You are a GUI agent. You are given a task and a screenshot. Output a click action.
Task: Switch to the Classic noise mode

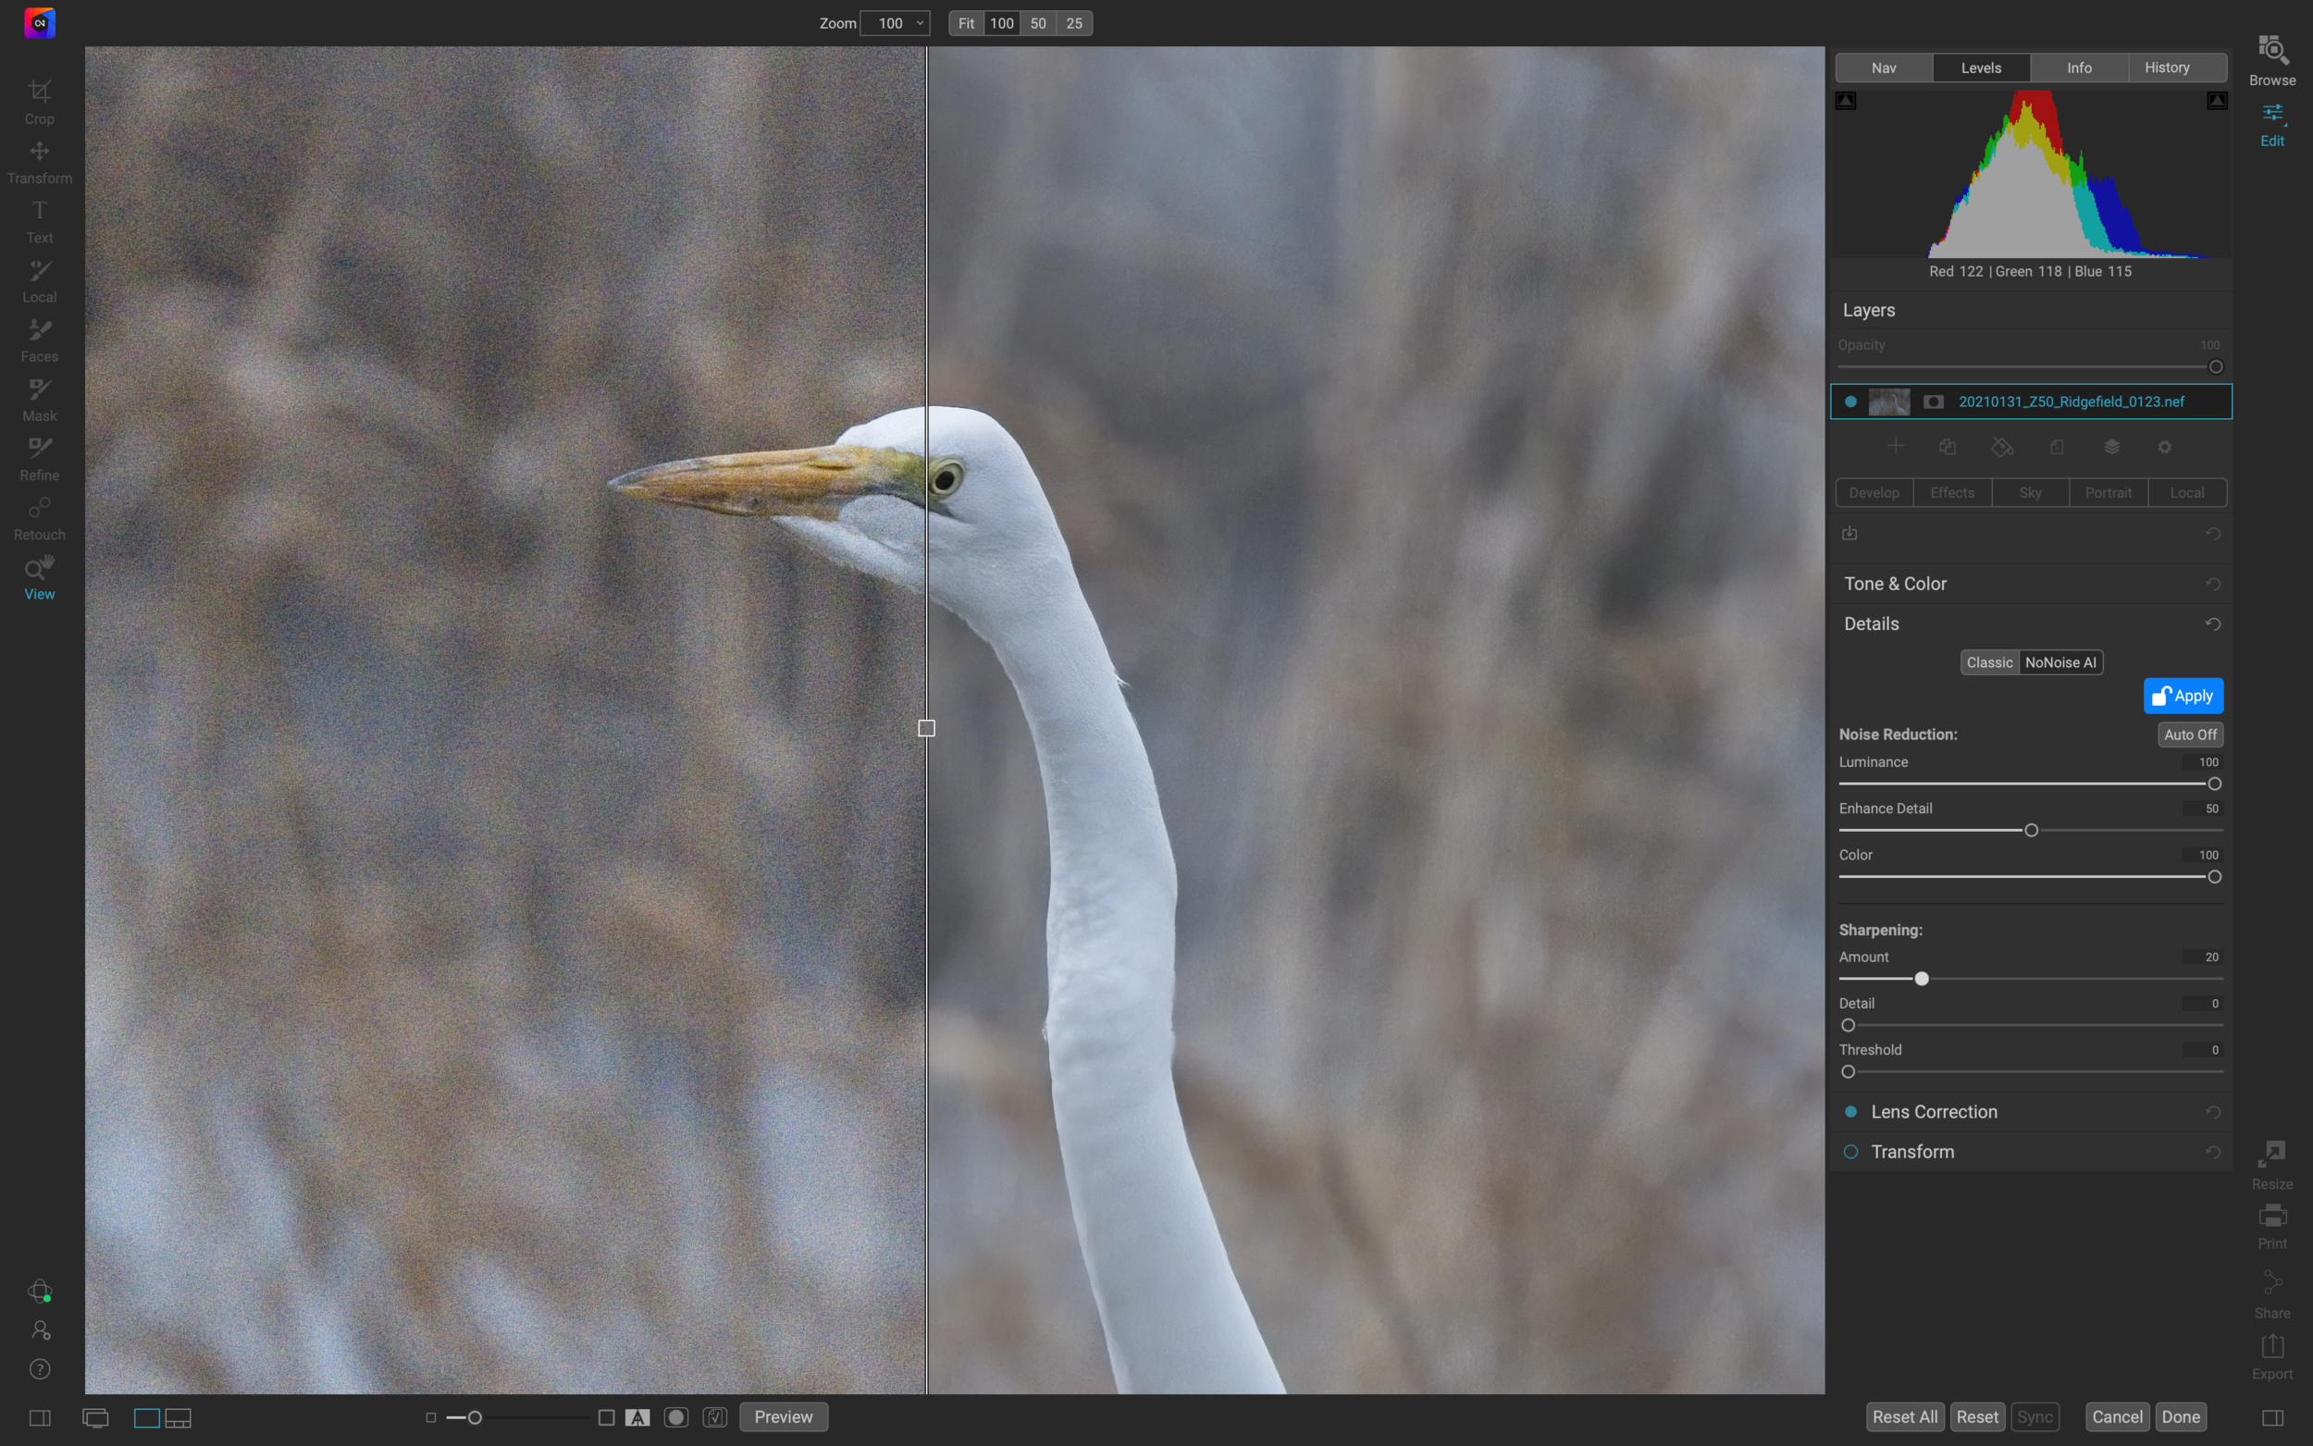tap(1989, 661)
